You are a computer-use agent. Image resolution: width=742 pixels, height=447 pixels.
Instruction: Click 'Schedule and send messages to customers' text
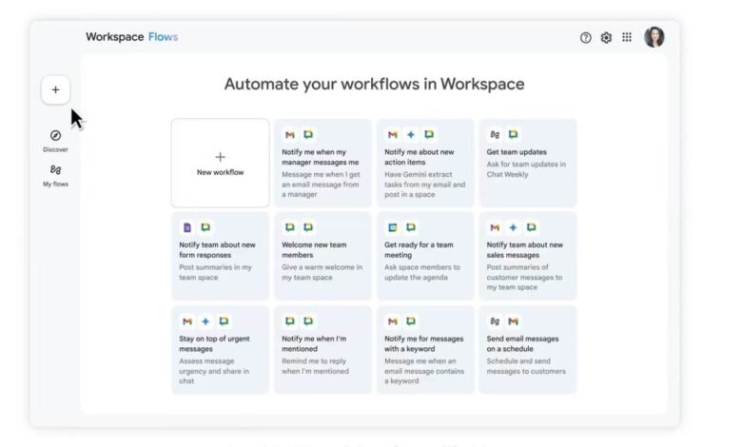coord(526,366)
